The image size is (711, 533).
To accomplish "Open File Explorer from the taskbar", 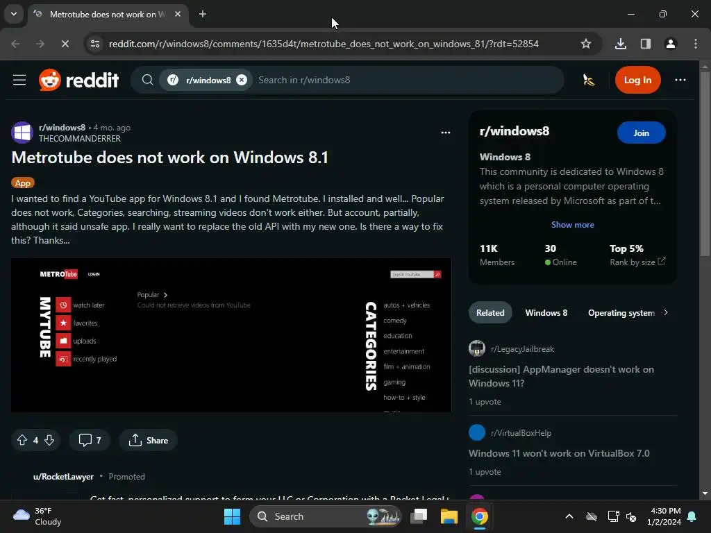I will (x=449, y=516).
